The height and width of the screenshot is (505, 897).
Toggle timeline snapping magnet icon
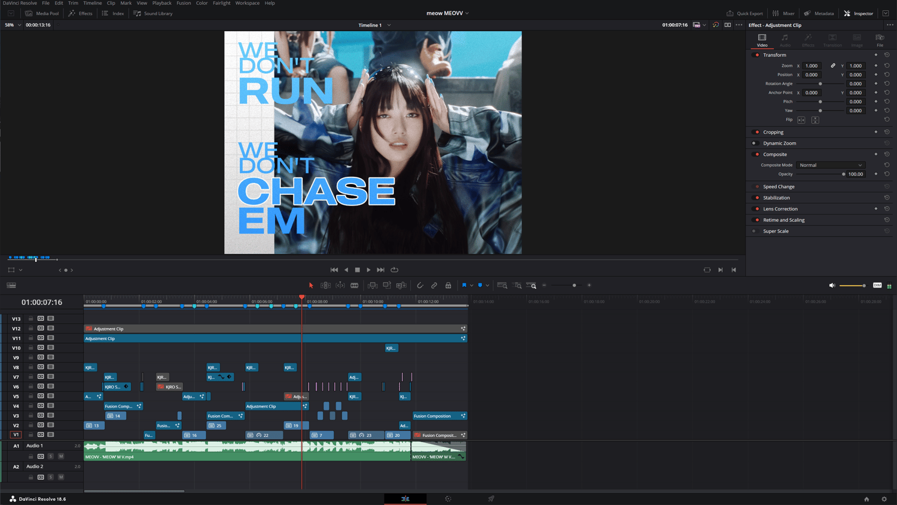420,286
